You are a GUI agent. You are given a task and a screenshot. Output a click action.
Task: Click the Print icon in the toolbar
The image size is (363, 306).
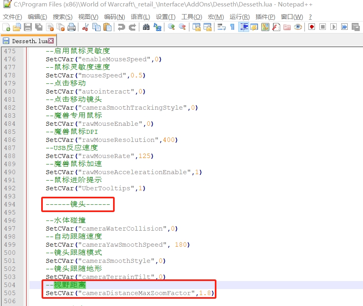pos(71,27)
